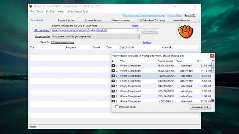
Task: Click the Size column header in popup
Action: click(200, 61)
